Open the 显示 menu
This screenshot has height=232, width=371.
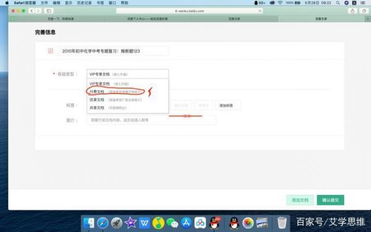tap(69, 3)
